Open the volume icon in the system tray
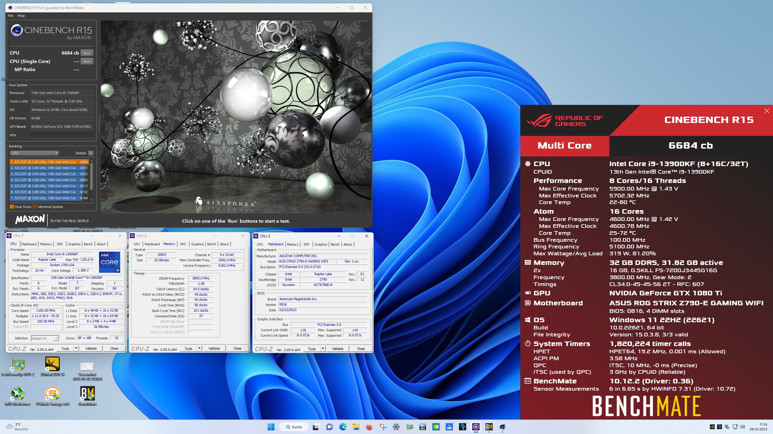 pos(743,427)
